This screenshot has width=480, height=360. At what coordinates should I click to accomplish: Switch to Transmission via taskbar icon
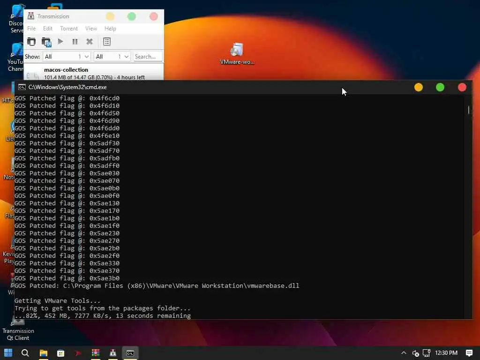pos(113,353)
